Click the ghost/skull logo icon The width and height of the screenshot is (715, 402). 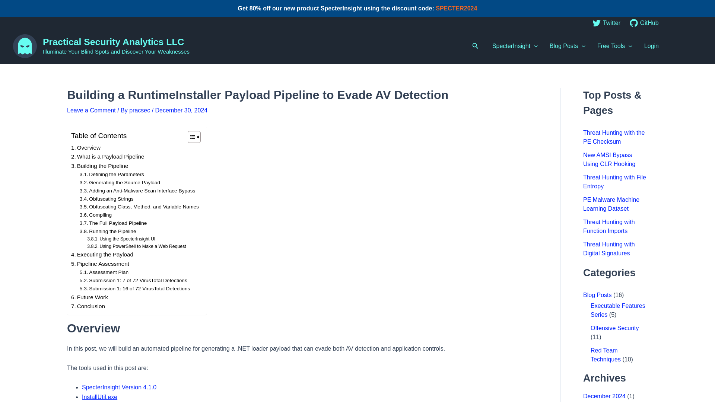click(25, 46)
